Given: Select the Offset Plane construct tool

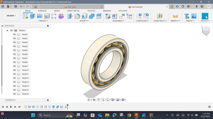Looking at the screenshot, I should click(x=160, y=16).
